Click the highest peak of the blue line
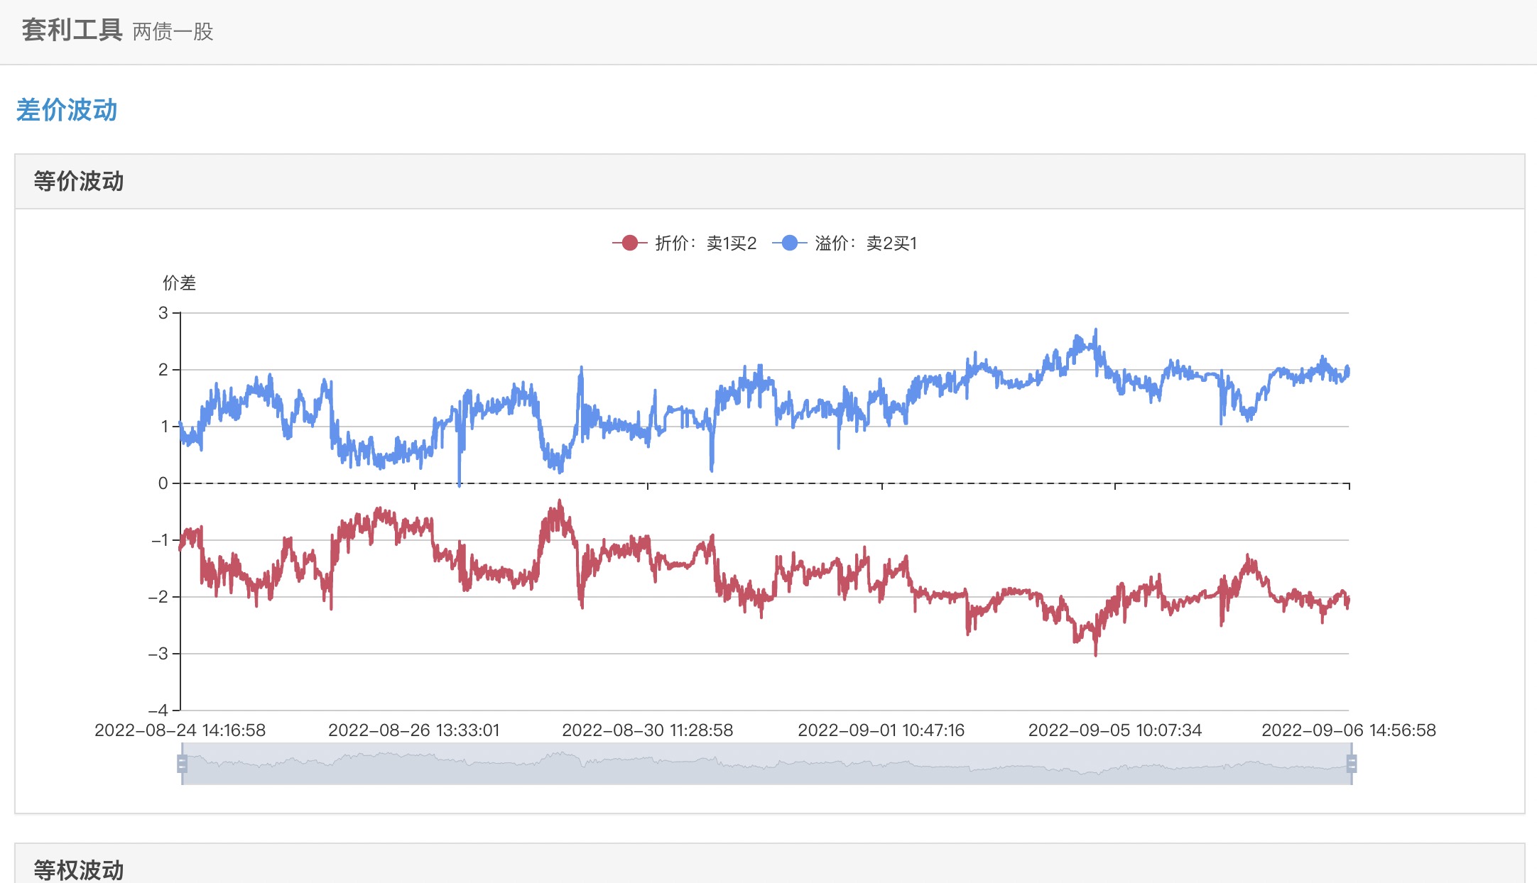This screenshot has width=1537, height=883. (1095, 330)
